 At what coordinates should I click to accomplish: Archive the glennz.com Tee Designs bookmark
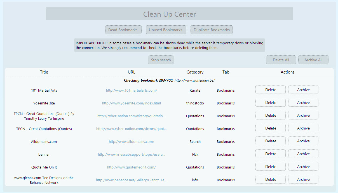click(303, 179)
